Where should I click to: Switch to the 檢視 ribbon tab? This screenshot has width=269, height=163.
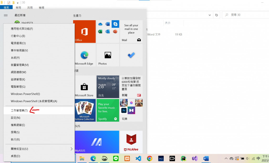click(42, 8)
